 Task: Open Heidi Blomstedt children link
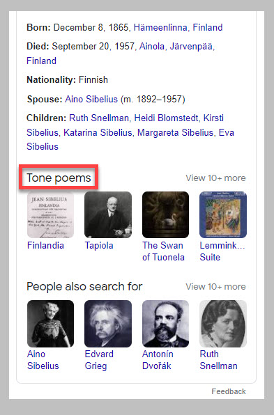166,118
